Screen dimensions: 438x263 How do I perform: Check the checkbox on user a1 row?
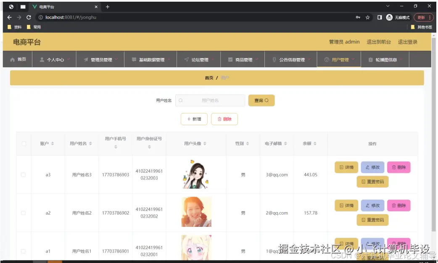pyautogui.click(x=23, y=251)
